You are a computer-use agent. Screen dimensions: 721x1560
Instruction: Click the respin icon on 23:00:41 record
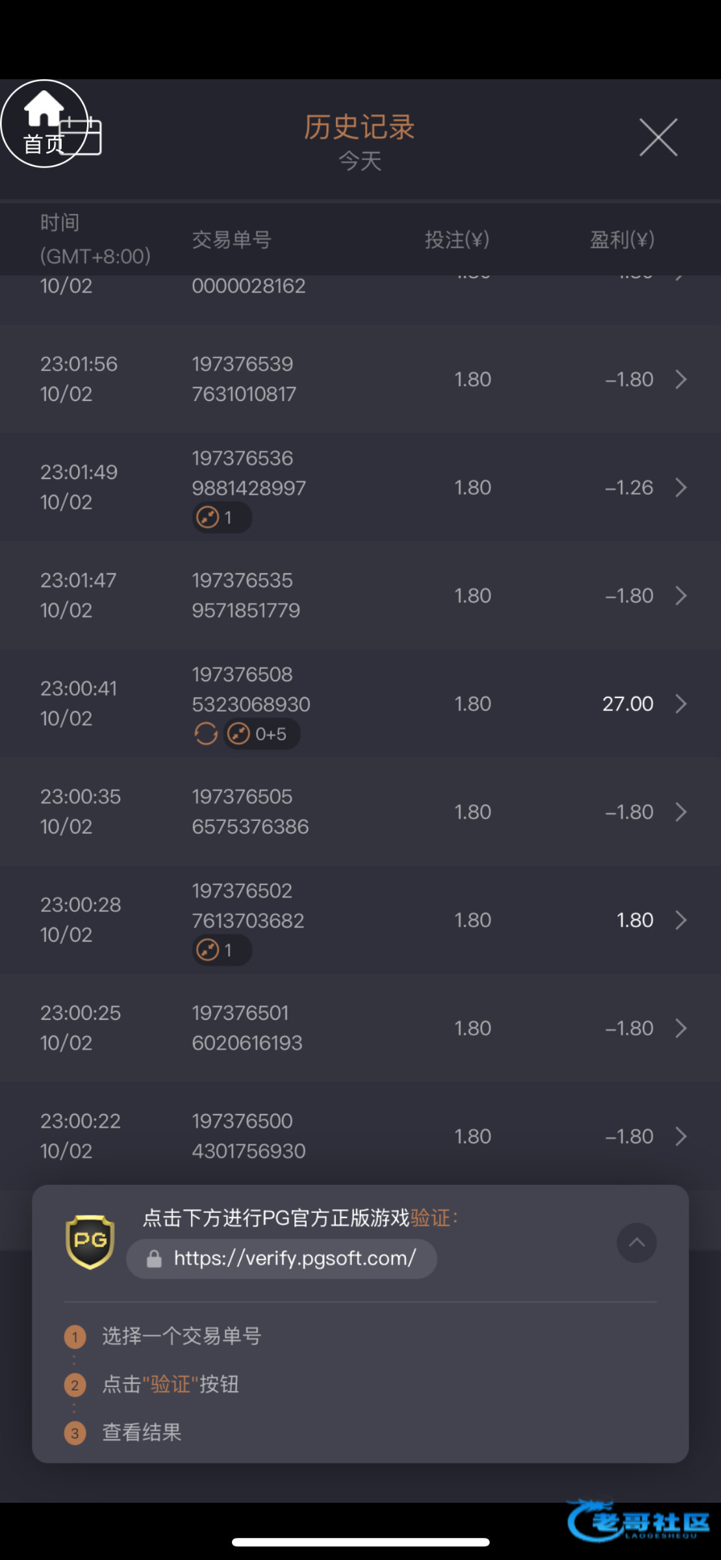tap(206, 734)
